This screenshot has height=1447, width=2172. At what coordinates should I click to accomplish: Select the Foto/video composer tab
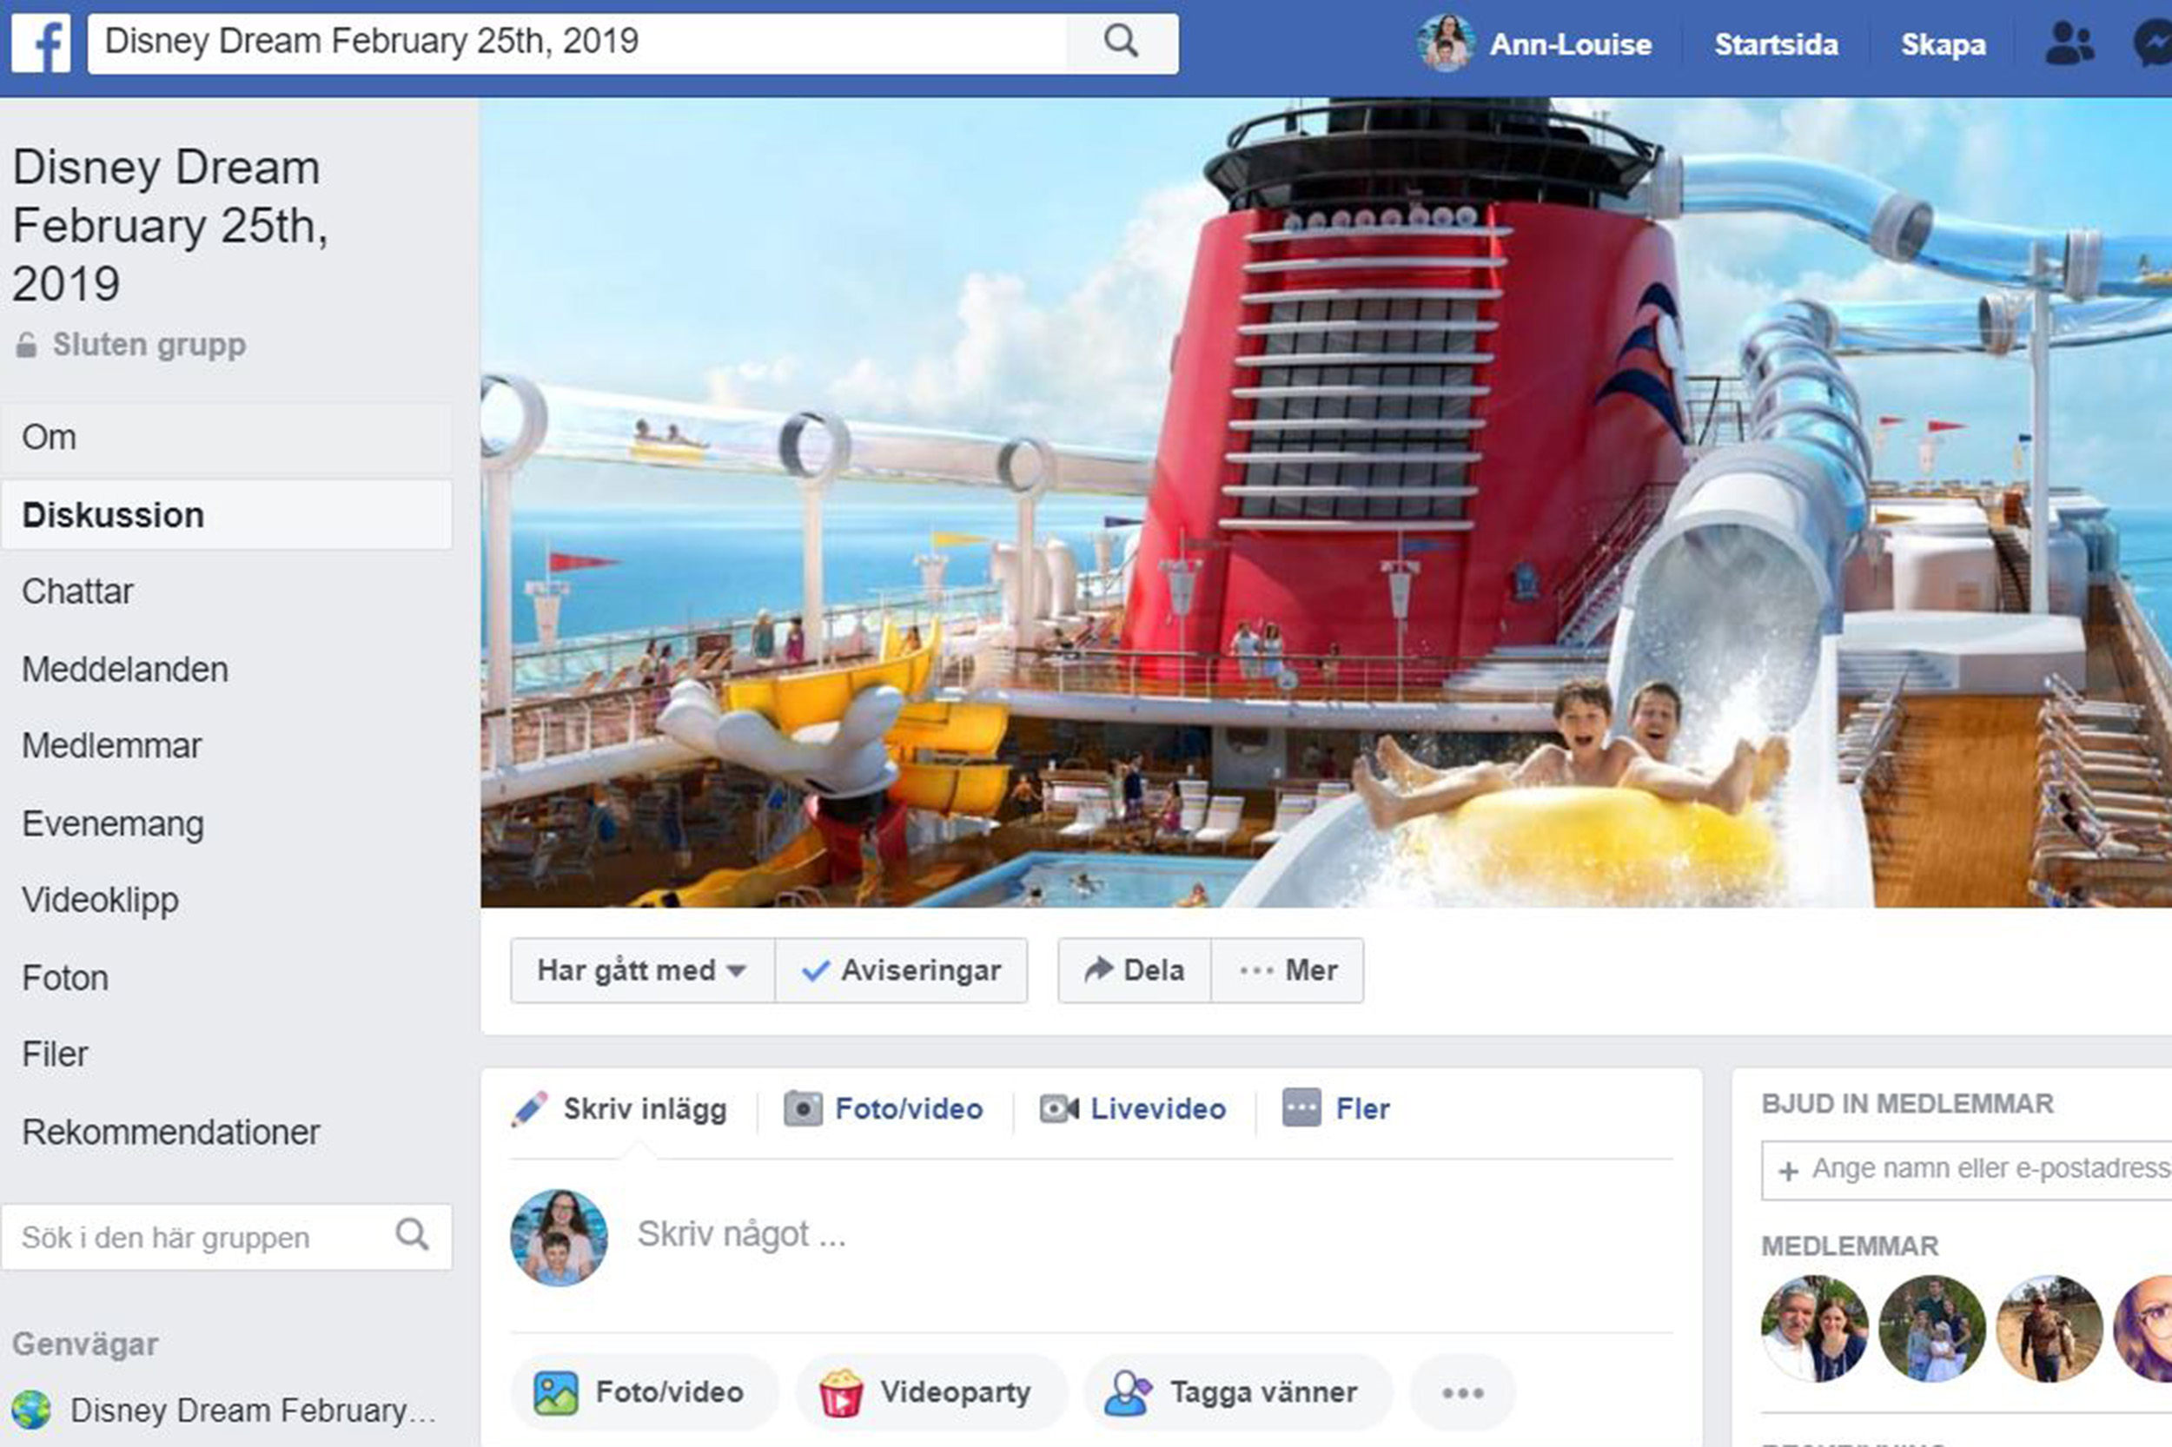[x=884, y=1108]
